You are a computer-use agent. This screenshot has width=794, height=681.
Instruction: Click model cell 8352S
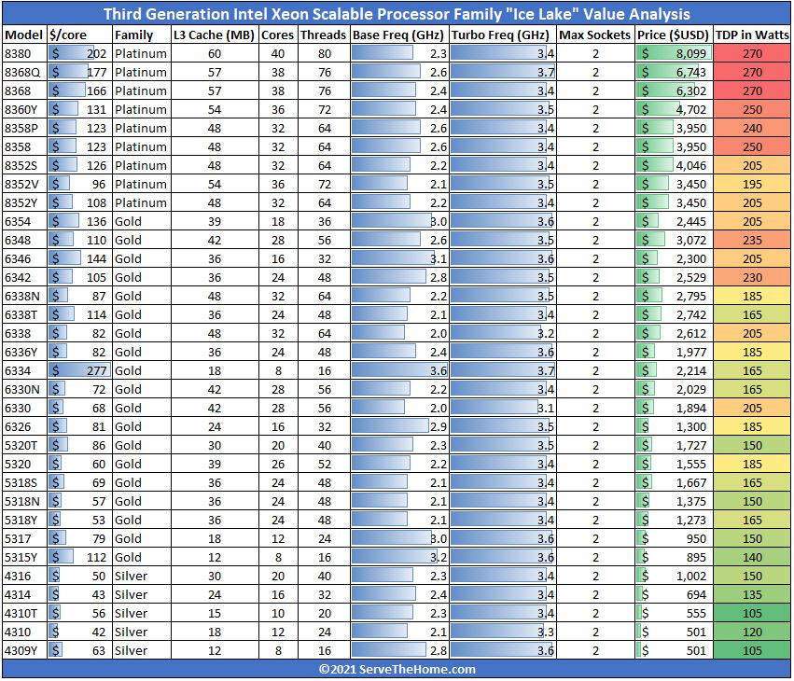point(24,165)
